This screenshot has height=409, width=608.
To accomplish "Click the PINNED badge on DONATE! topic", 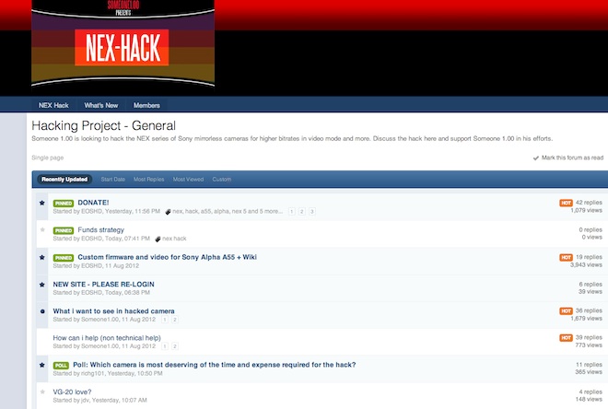I will 64,204.
